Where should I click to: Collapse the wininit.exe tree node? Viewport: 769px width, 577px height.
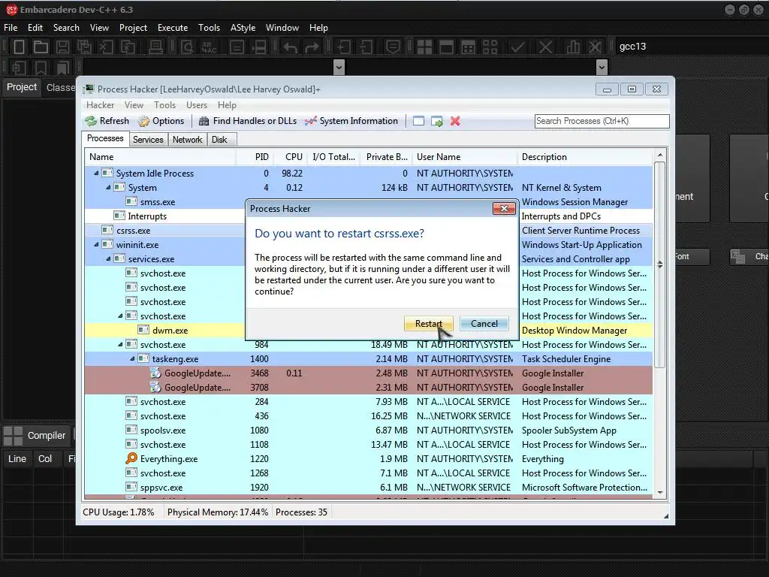point(96,244)
